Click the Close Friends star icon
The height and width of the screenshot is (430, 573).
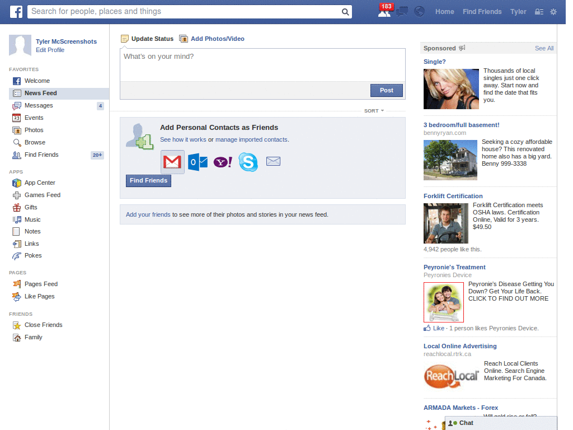point(17,325)
